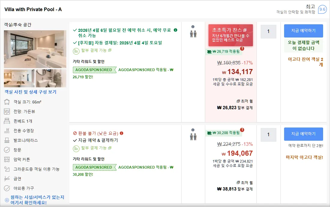Click 1박당 총 금액 ₩234,821 text
The height and width of the screenshot is (207, 330).
232,161
